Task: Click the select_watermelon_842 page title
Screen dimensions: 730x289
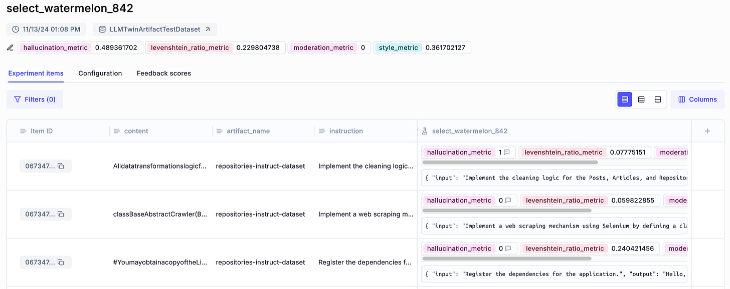Action: (x=70, y=8)
